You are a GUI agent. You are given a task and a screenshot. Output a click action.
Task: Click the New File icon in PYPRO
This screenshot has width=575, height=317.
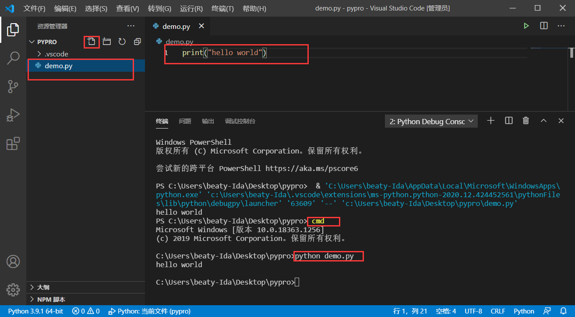pyautogui.click(x=91, y=42)
